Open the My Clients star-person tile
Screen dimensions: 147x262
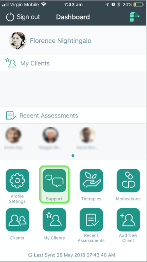click(x=54, y=220)
